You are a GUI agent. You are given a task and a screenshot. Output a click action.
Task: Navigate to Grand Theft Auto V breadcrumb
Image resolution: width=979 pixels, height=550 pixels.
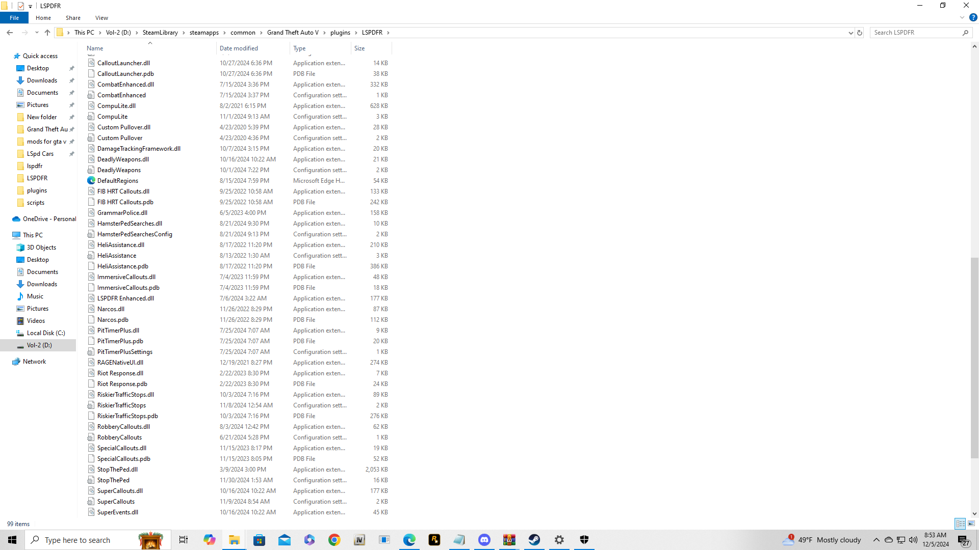pos(293,33)
